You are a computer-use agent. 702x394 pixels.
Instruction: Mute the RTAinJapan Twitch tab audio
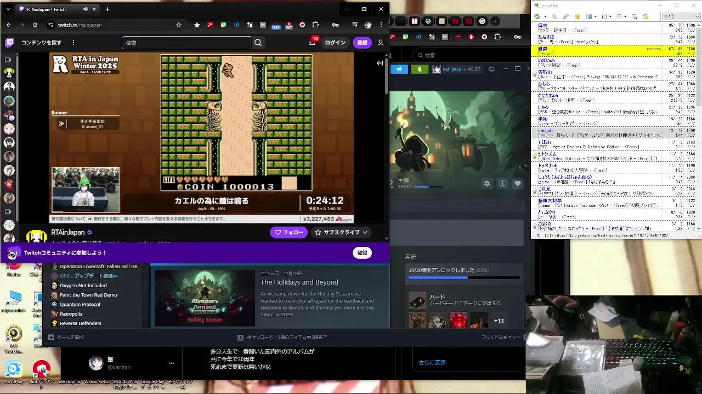(x=86, y=9)
